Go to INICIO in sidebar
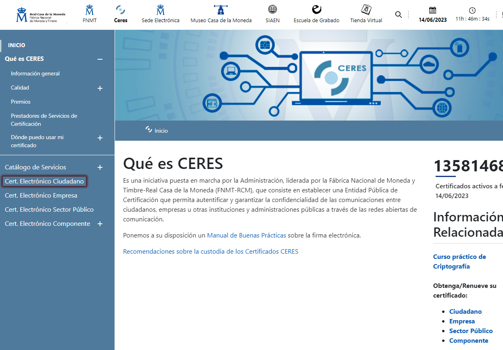 tap(17, 45)
